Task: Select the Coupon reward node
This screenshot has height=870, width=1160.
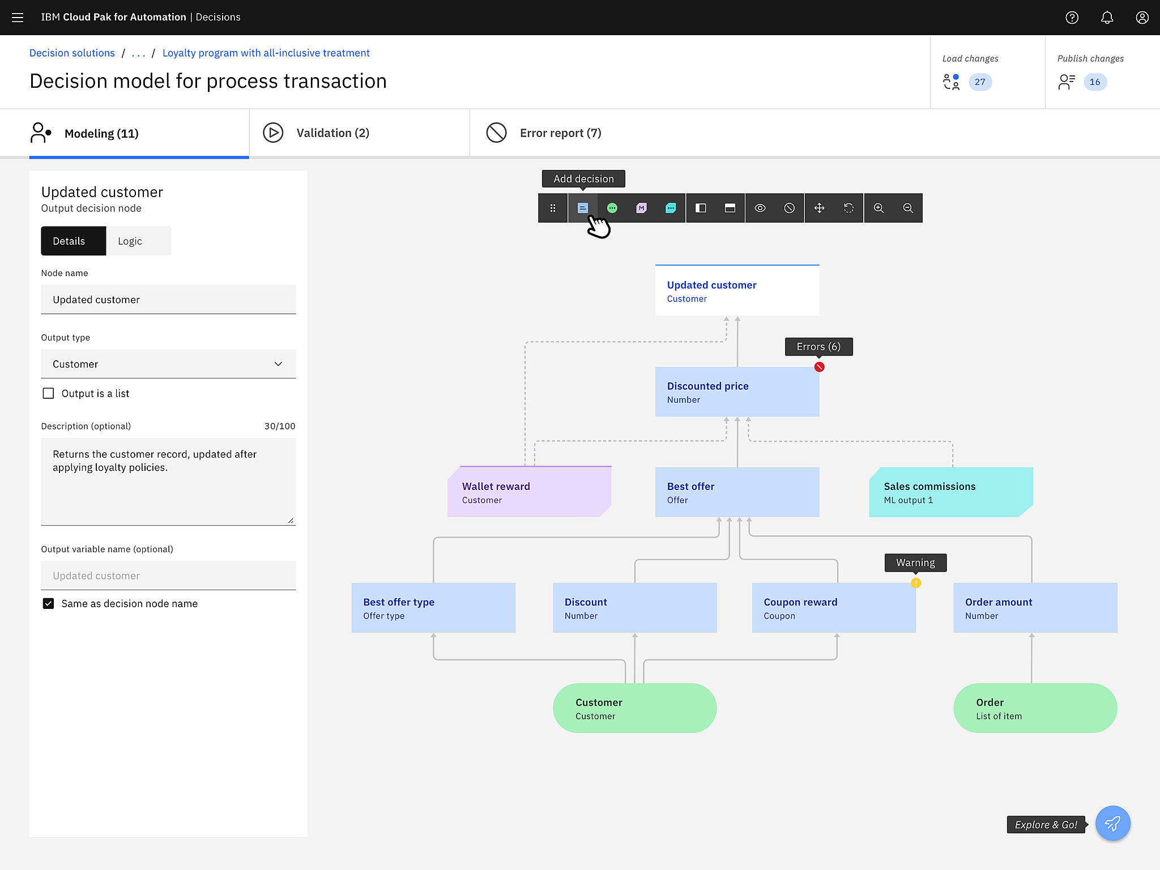Action: 834,608
